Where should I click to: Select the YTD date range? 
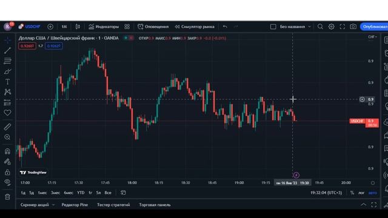81,193
